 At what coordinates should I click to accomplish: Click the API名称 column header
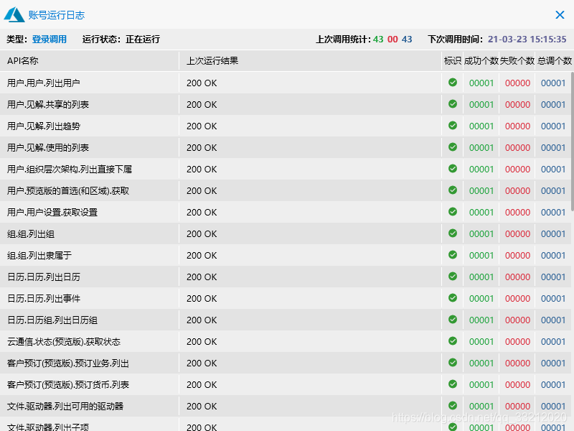click(23, 61)
